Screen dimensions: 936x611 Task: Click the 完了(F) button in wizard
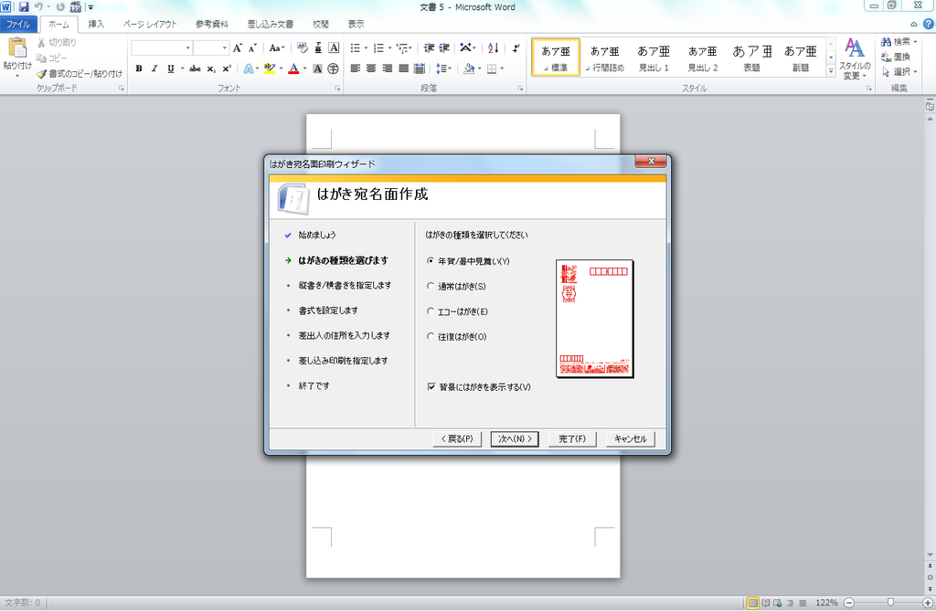pos(572,438)
